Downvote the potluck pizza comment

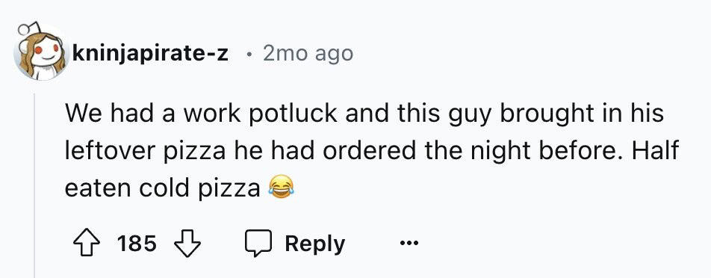point(187,244)
